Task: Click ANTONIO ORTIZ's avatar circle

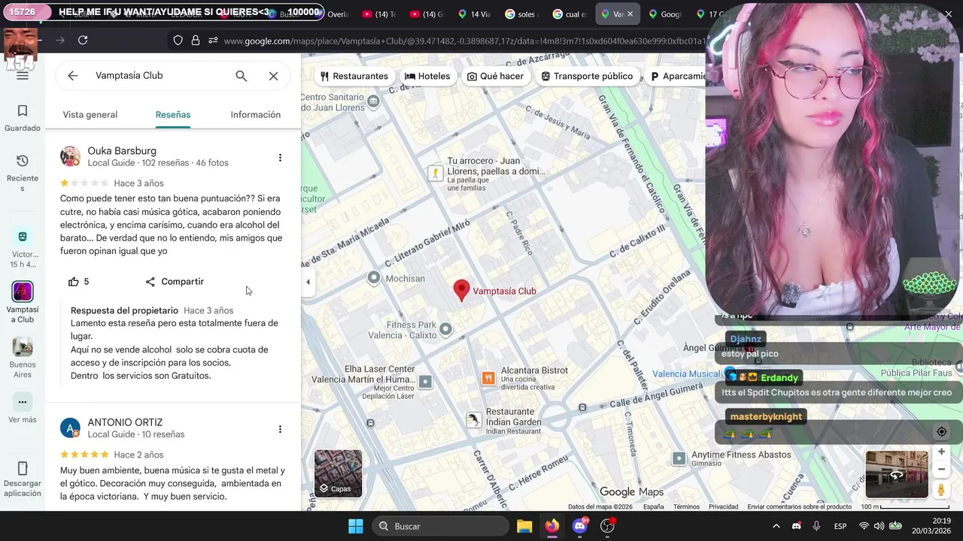Action: point(71,428)
